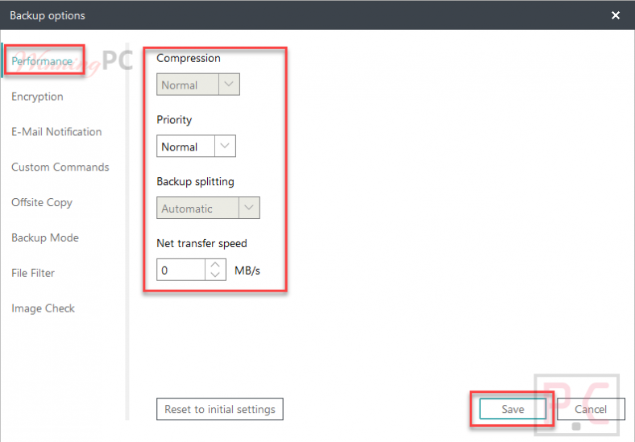Focus the Net transfer speed input field
This screenshot has height=442, width=635.
click(x=181, y=270)
